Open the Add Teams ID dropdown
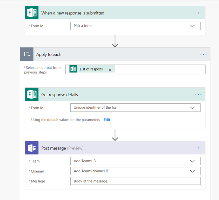 tap(192, 161)
